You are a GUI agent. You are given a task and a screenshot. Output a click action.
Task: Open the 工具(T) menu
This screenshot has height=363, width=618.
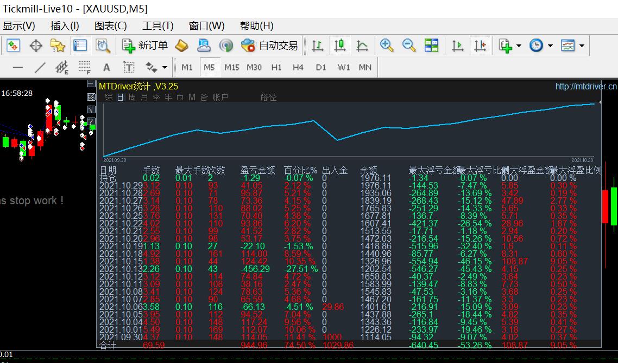point(157,27)
